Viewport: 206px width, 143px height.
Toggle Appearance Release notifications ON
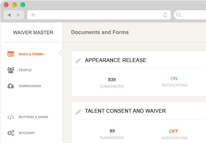click(x=174, y=79)
